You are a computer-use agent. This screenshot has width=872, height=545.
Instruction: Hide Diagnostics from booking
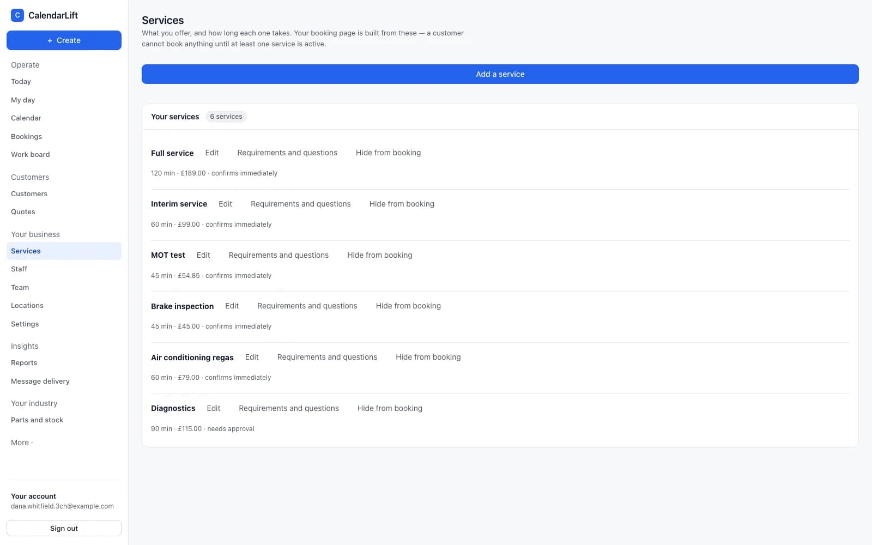pos(390,408)
